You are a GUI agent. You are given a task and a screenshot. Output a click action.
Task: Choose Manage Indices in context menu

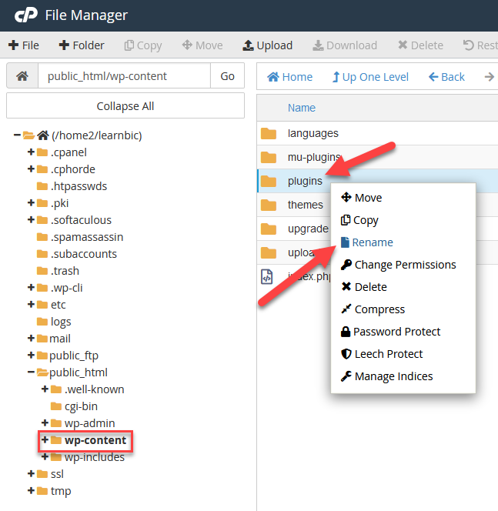click(x=387, y=376)
